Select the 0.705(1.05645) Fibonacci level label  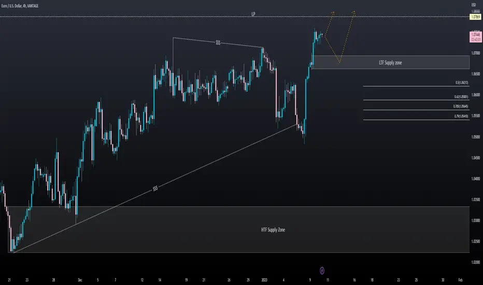(461, 106)
